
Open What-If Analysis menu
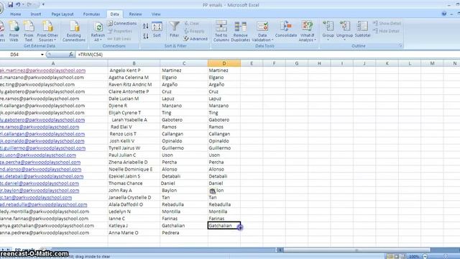pyautogui.click(x=307, y=31)
